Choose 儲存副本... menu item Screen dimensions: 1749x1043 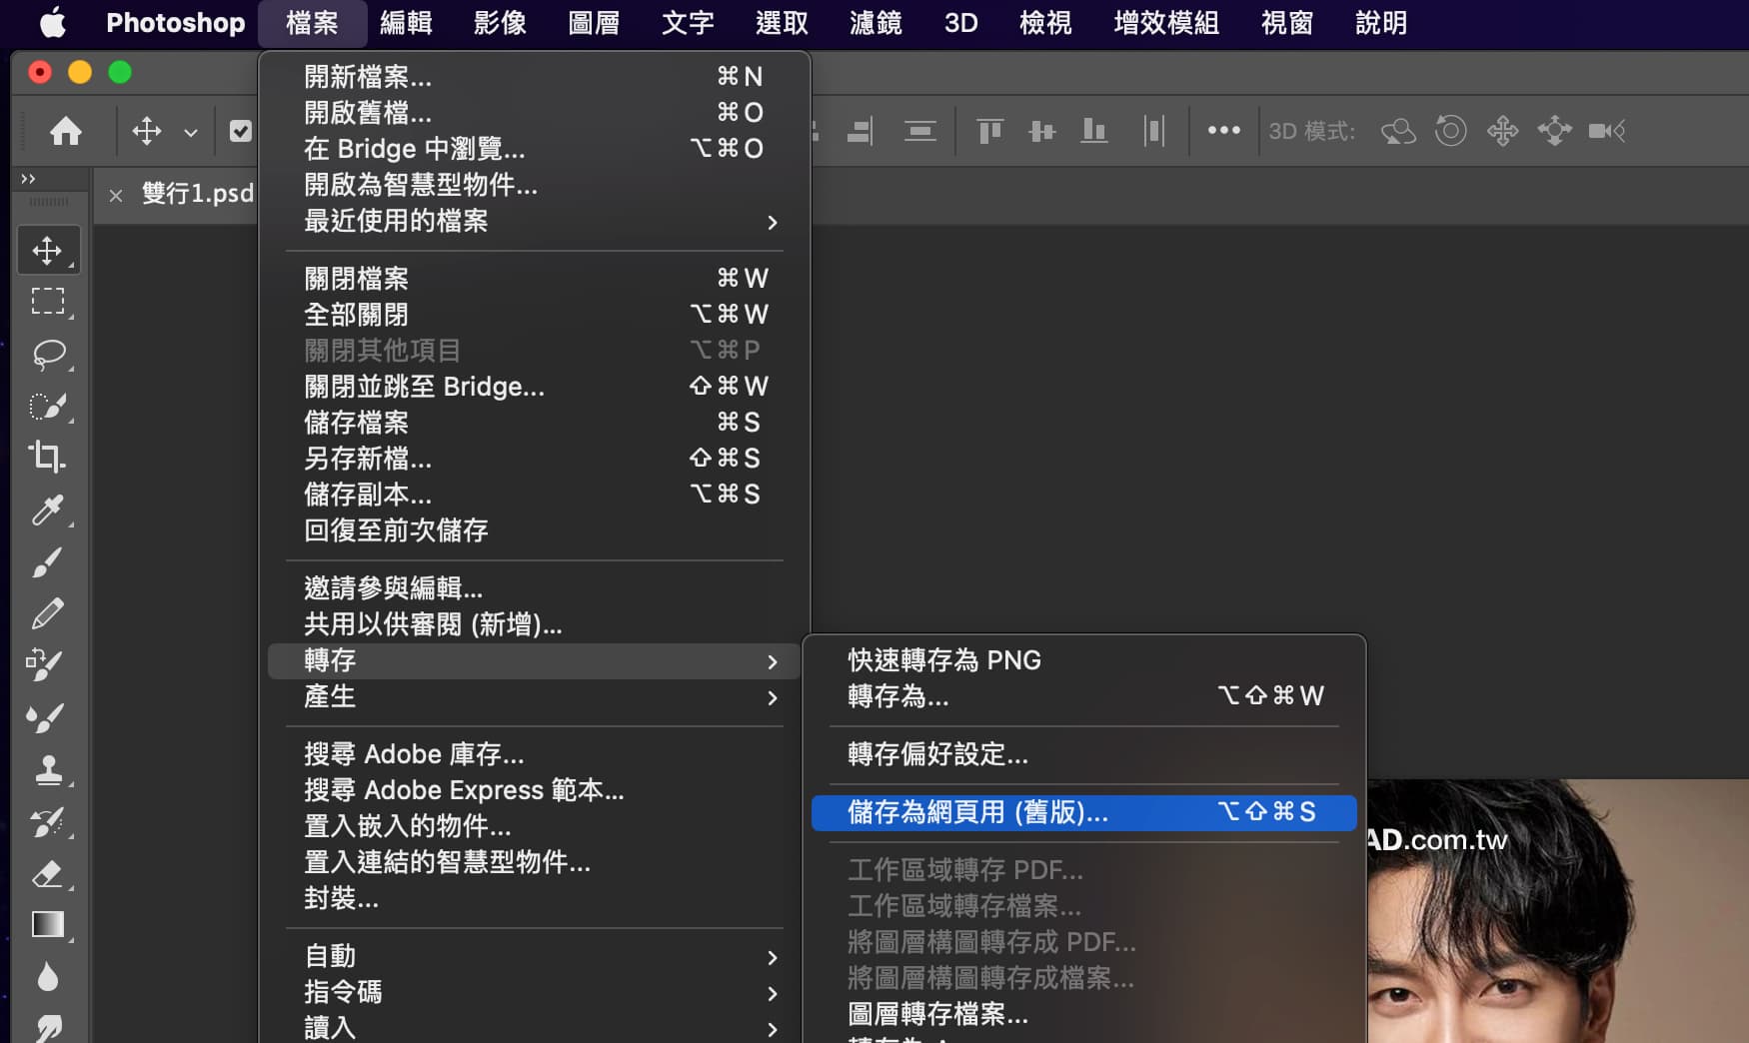pos(535,495)
